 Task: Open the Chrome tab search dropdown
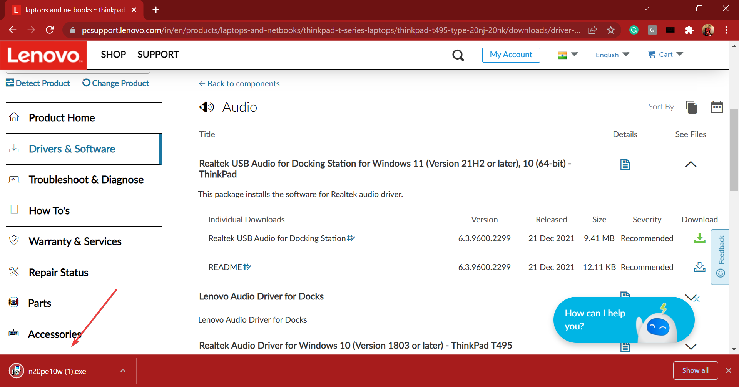coord(646,8)
